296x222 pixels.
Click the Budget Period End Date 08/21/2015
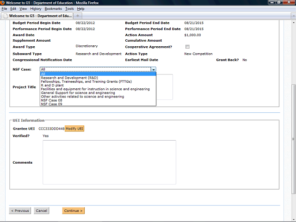tap(194, 23)
